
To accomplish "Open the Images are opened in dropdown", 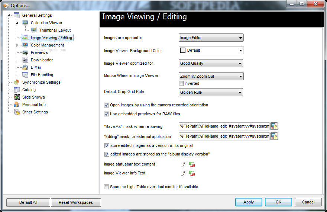I will coord(211,38).
